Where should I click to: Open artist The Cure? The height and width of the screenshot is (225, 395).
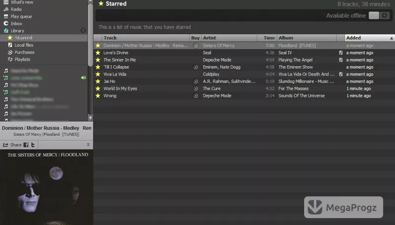pyautogui.click(x=212, y=89)
